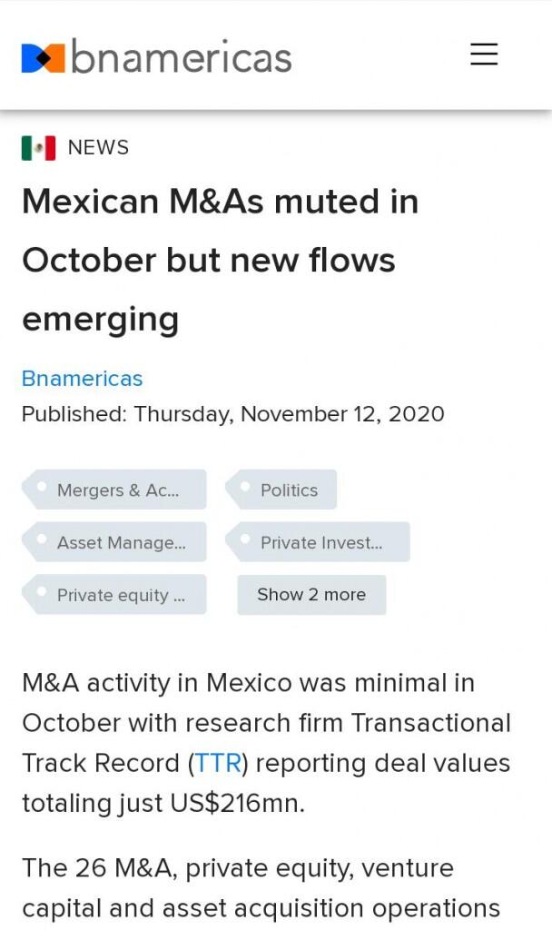552x930 pixels.
Task: Open the Bnamericas author link
Action: pyautogui.click(x=82, y=379)
